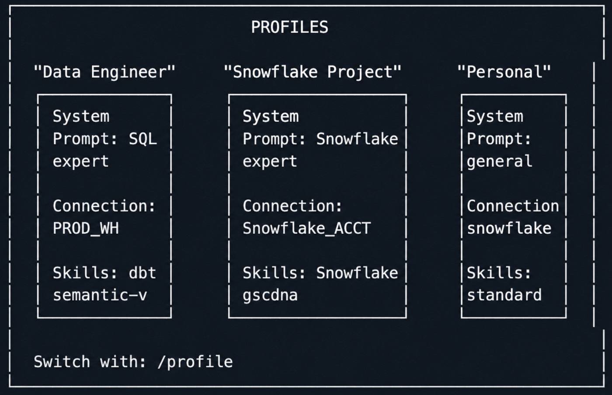Image resolution: width=612 pixels, height=395 pixels.
Task: Click Snowflake_ACCT connection value
Action: point(307,228)
